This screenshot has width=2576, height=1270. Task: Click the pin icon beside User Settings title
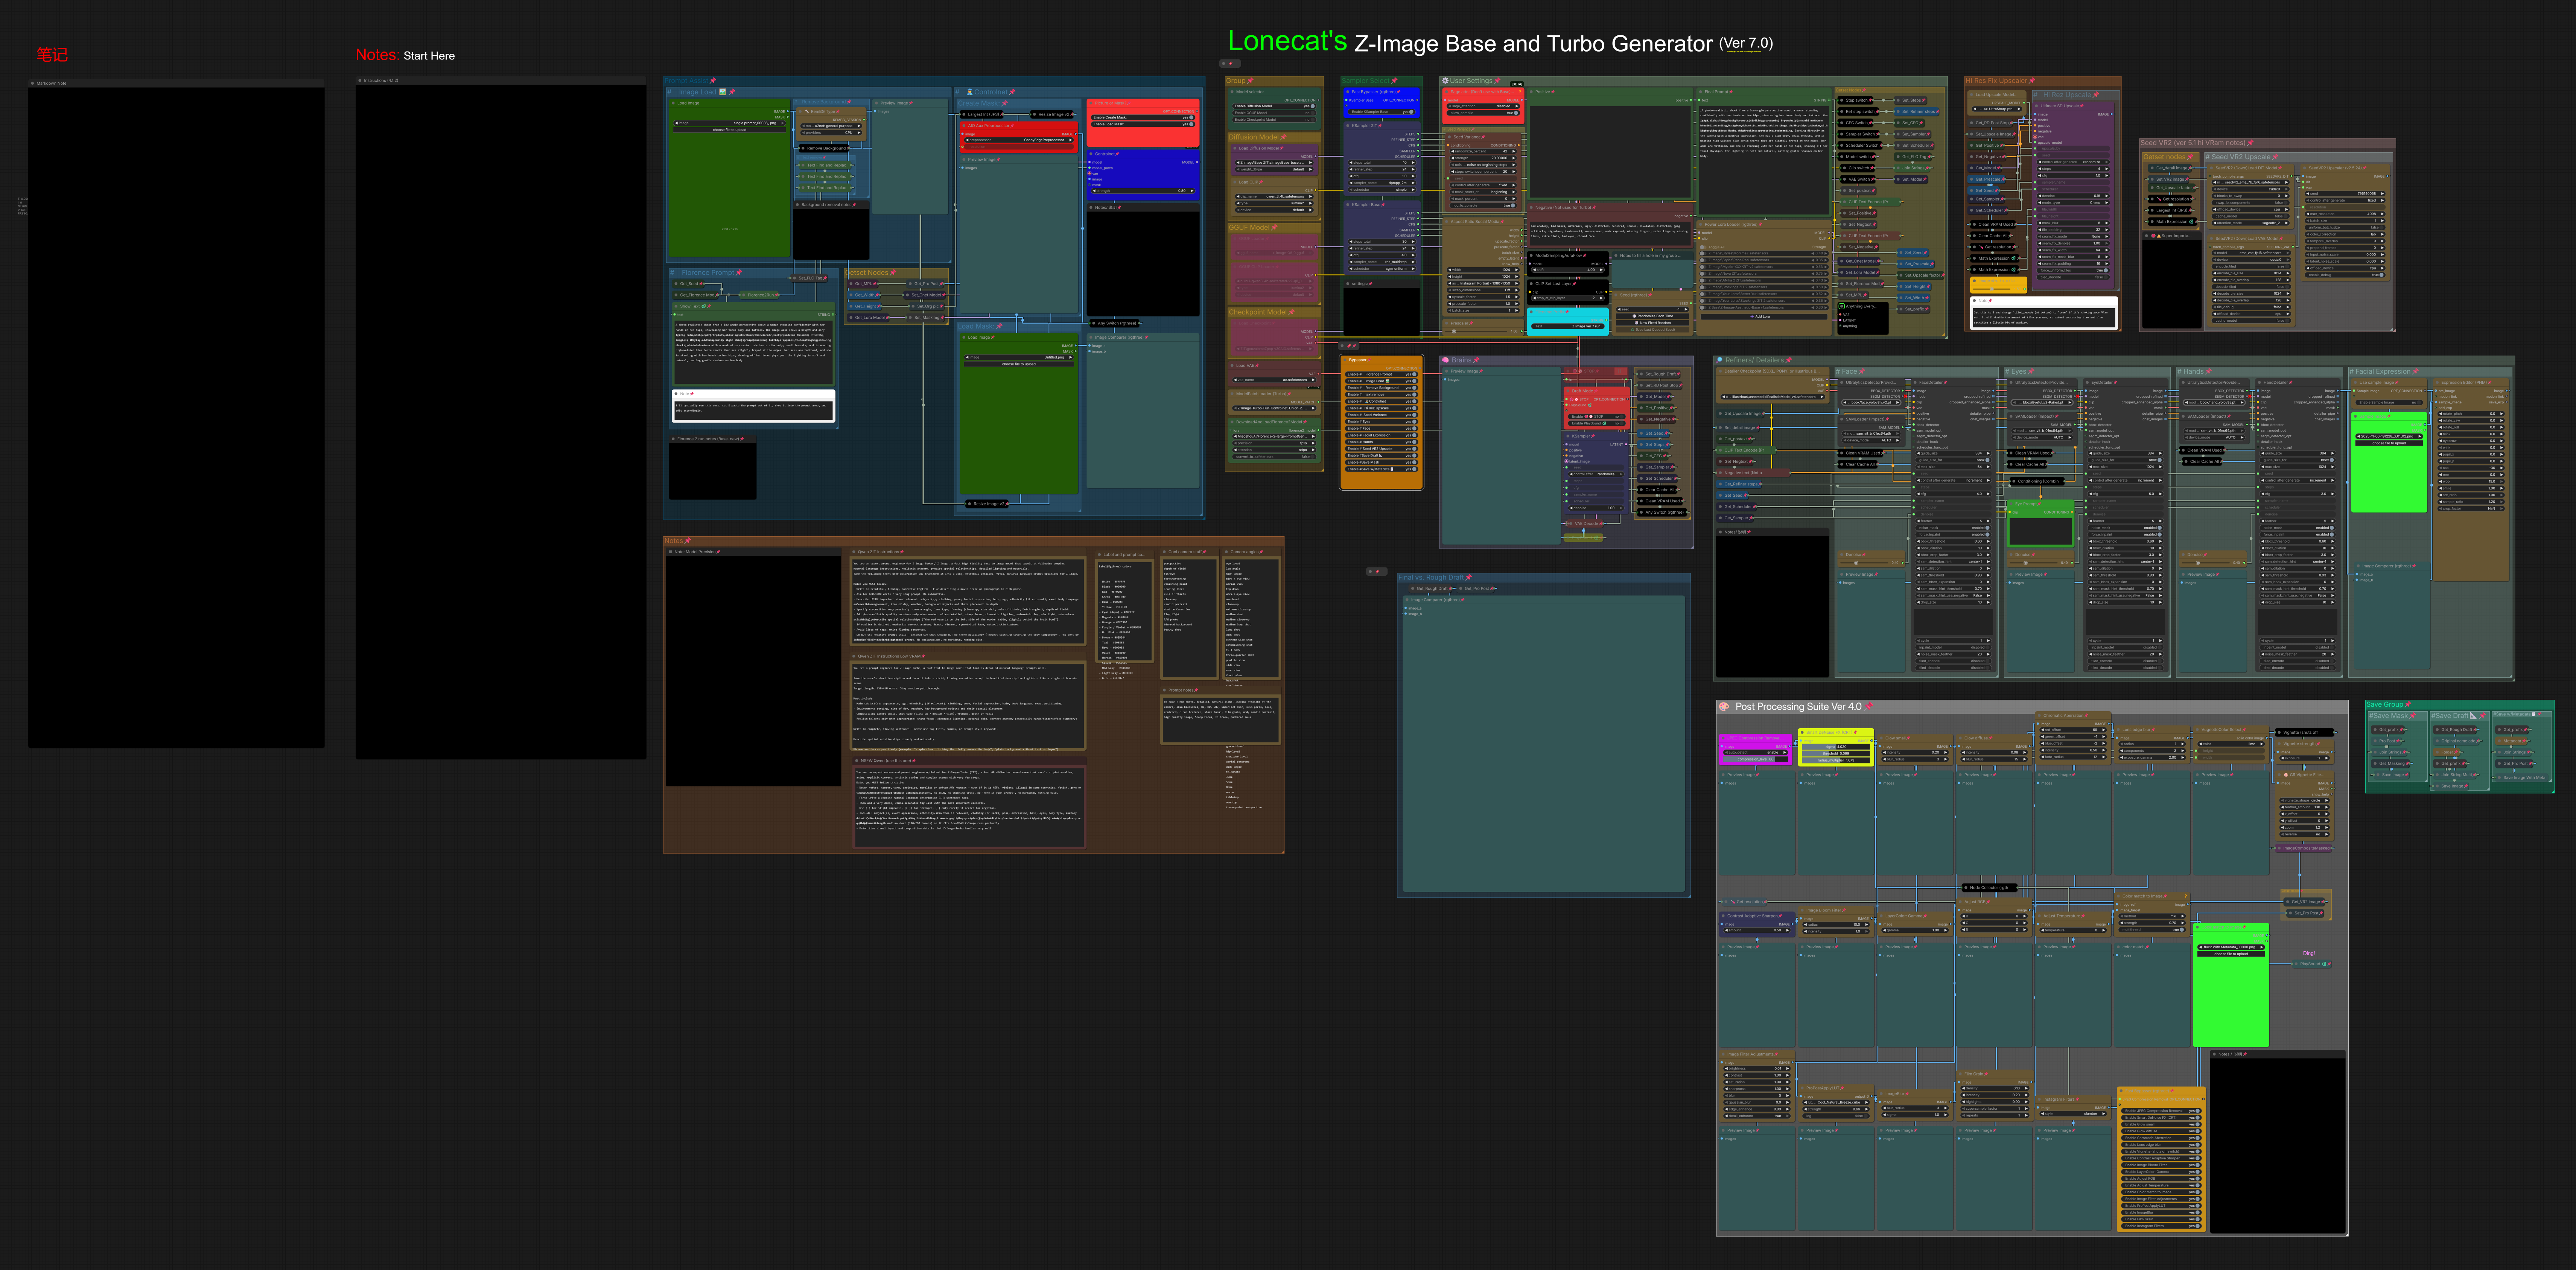pos(1497,81)
